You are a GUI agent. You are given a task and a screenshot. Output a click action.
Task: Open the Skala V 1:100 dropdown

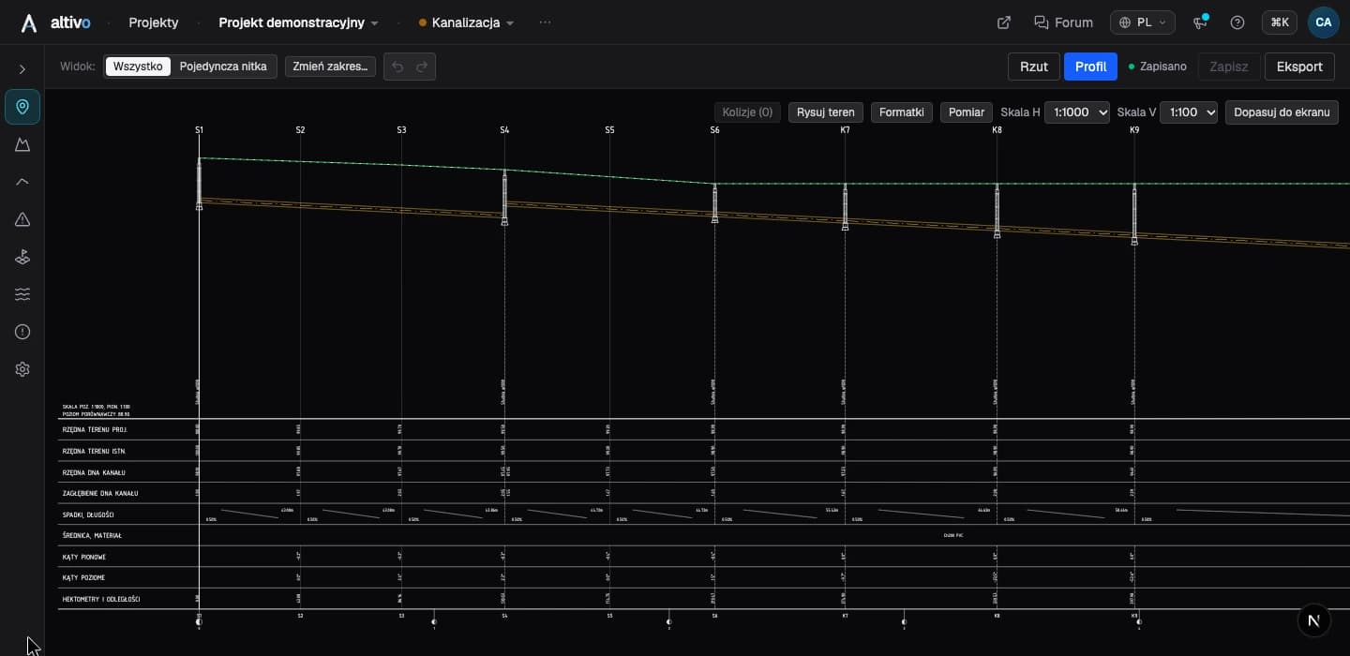point(1189,112)
